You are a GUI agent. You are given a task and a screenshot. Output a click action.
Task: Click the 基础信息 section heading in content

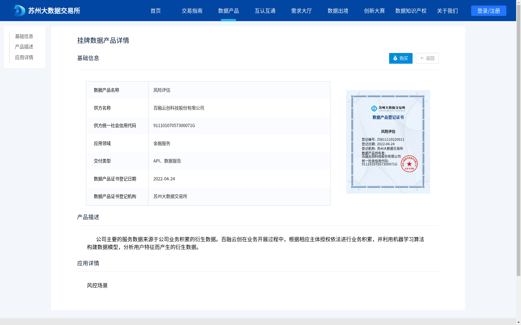(88, 58)
